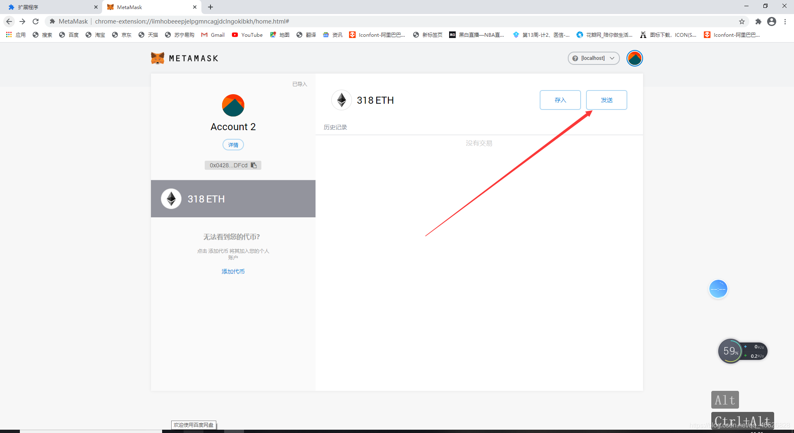
Task: Open the 京东 bookmark
Action: pos(122,35)
